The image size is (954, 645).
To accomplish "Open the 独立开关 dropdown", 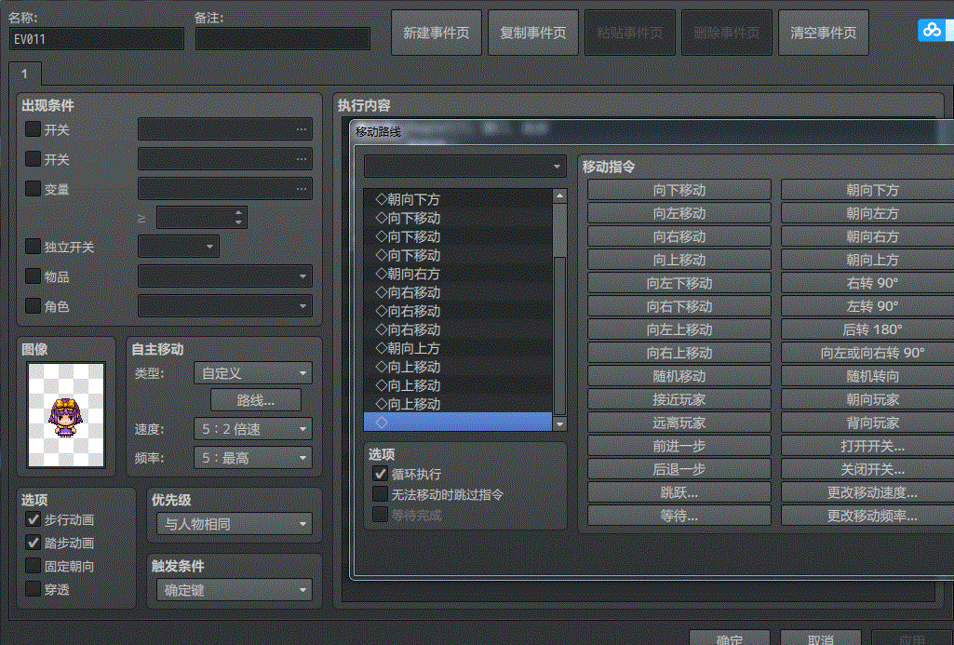I will coord(179,247).
